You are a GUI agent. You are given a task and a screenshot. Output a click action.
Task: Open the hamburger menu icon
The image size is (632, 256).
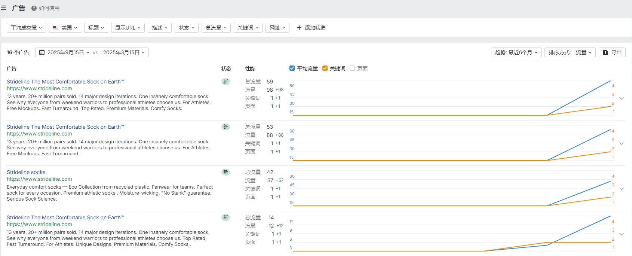(4, 8)
